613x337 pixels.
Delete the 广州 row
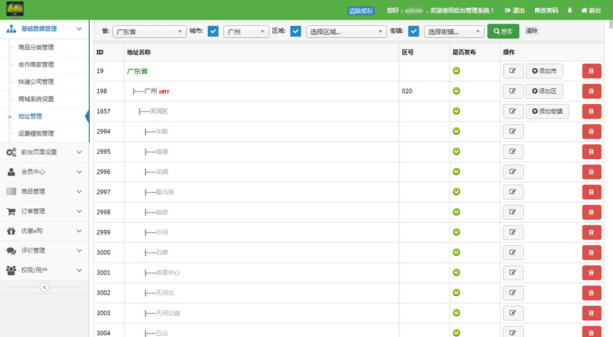pos(591,91)
